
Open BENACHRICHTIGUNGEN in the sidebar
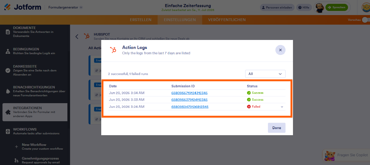(x=35, y=91)
